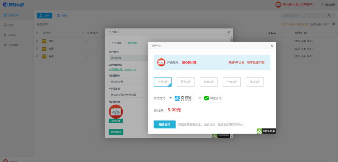Screen dimensions: 338x162
Task: Select the 支付宝 radio button
Action: pos(170,98)
